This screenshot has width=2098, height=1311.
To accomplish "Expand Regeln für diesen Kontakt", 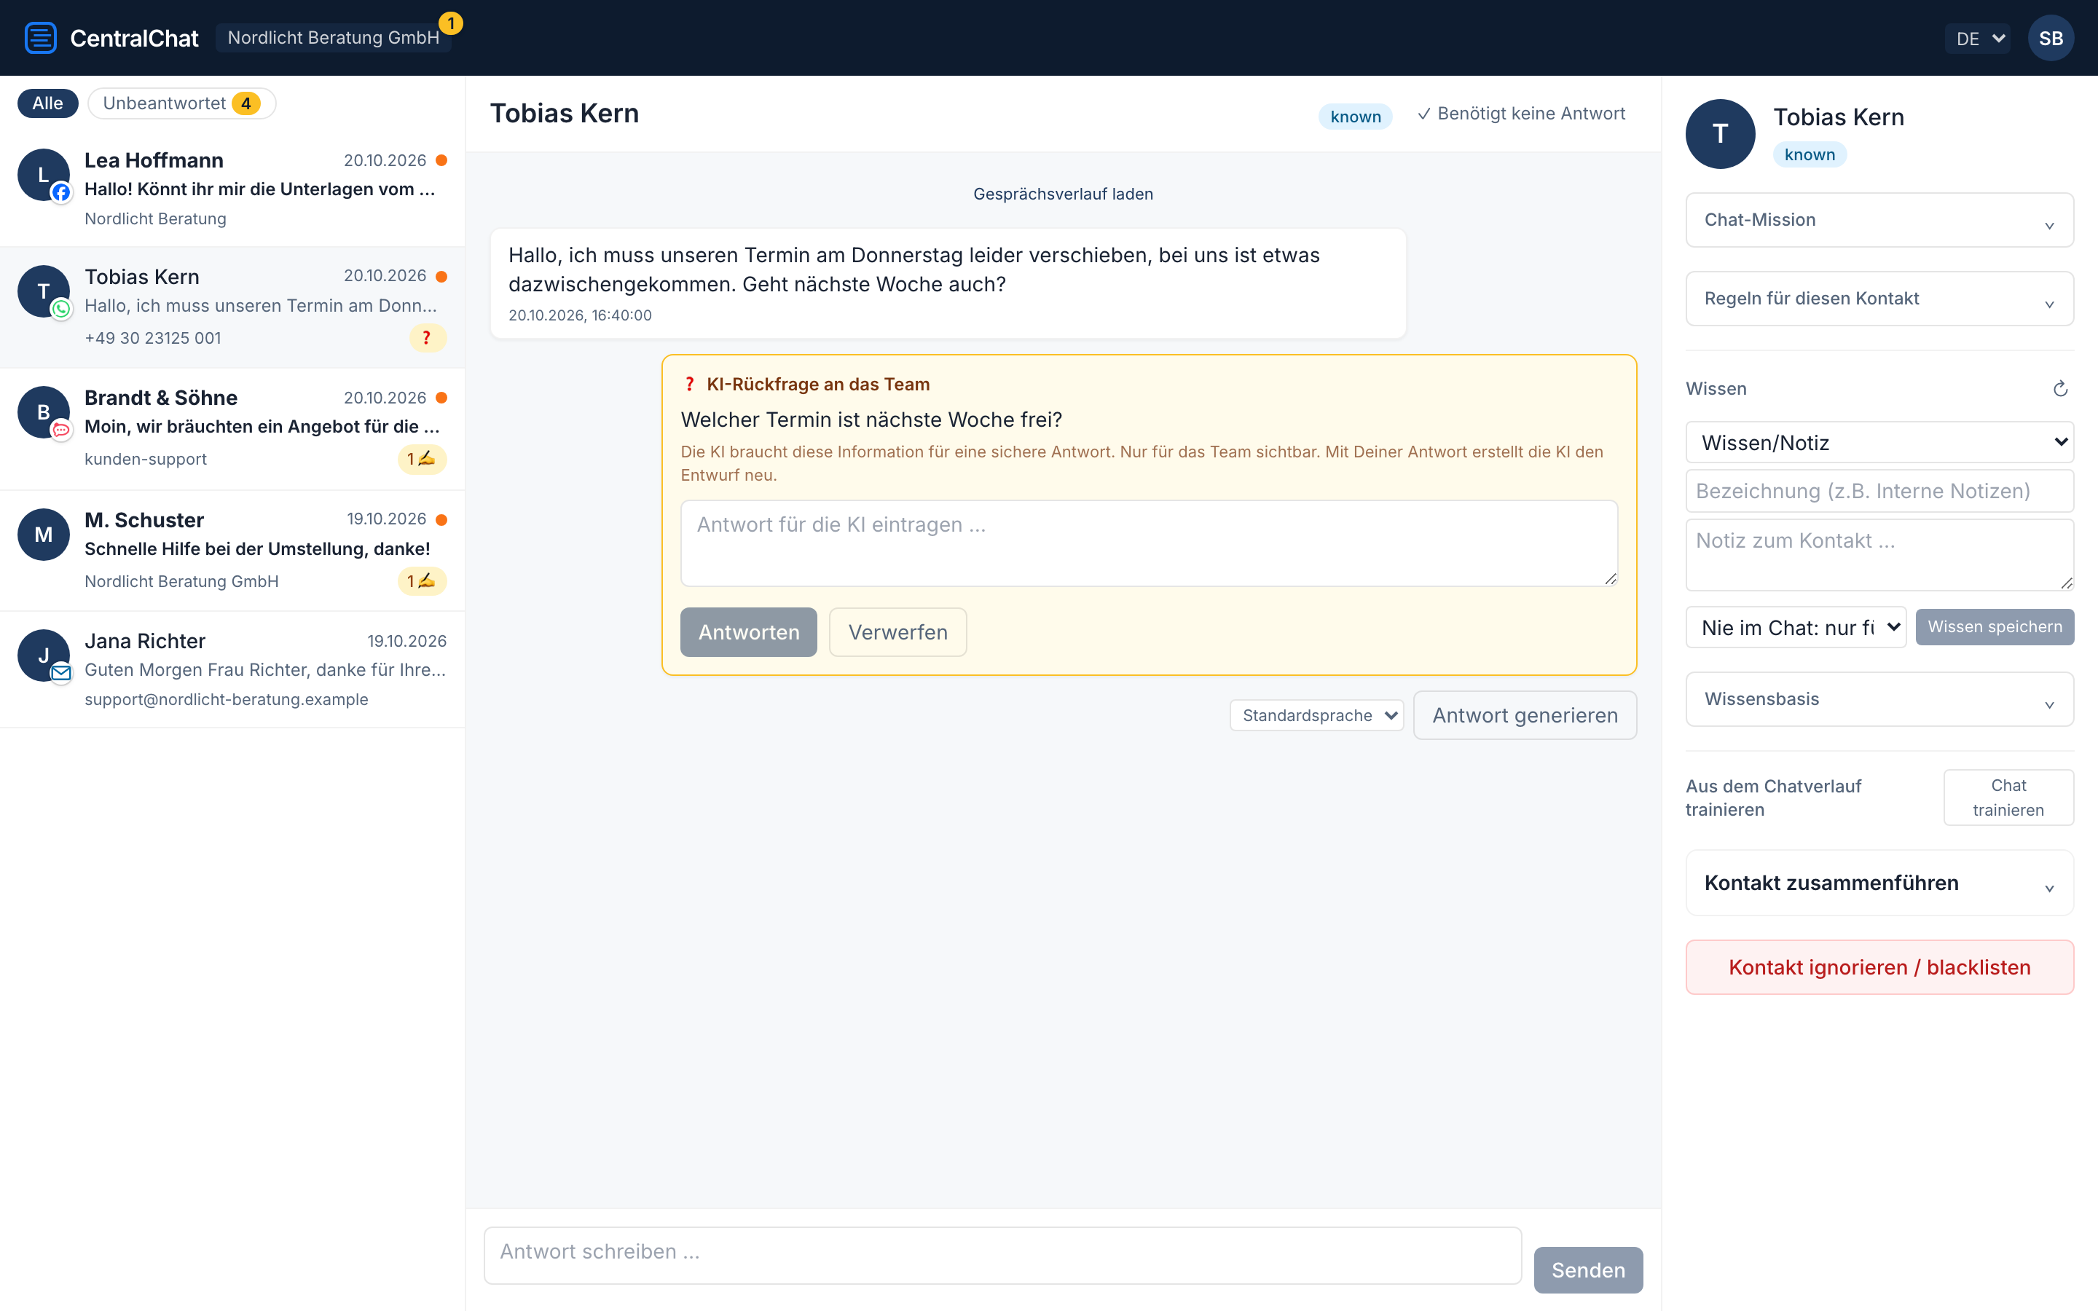I will pyautogui.click(x=1879, y=299).
